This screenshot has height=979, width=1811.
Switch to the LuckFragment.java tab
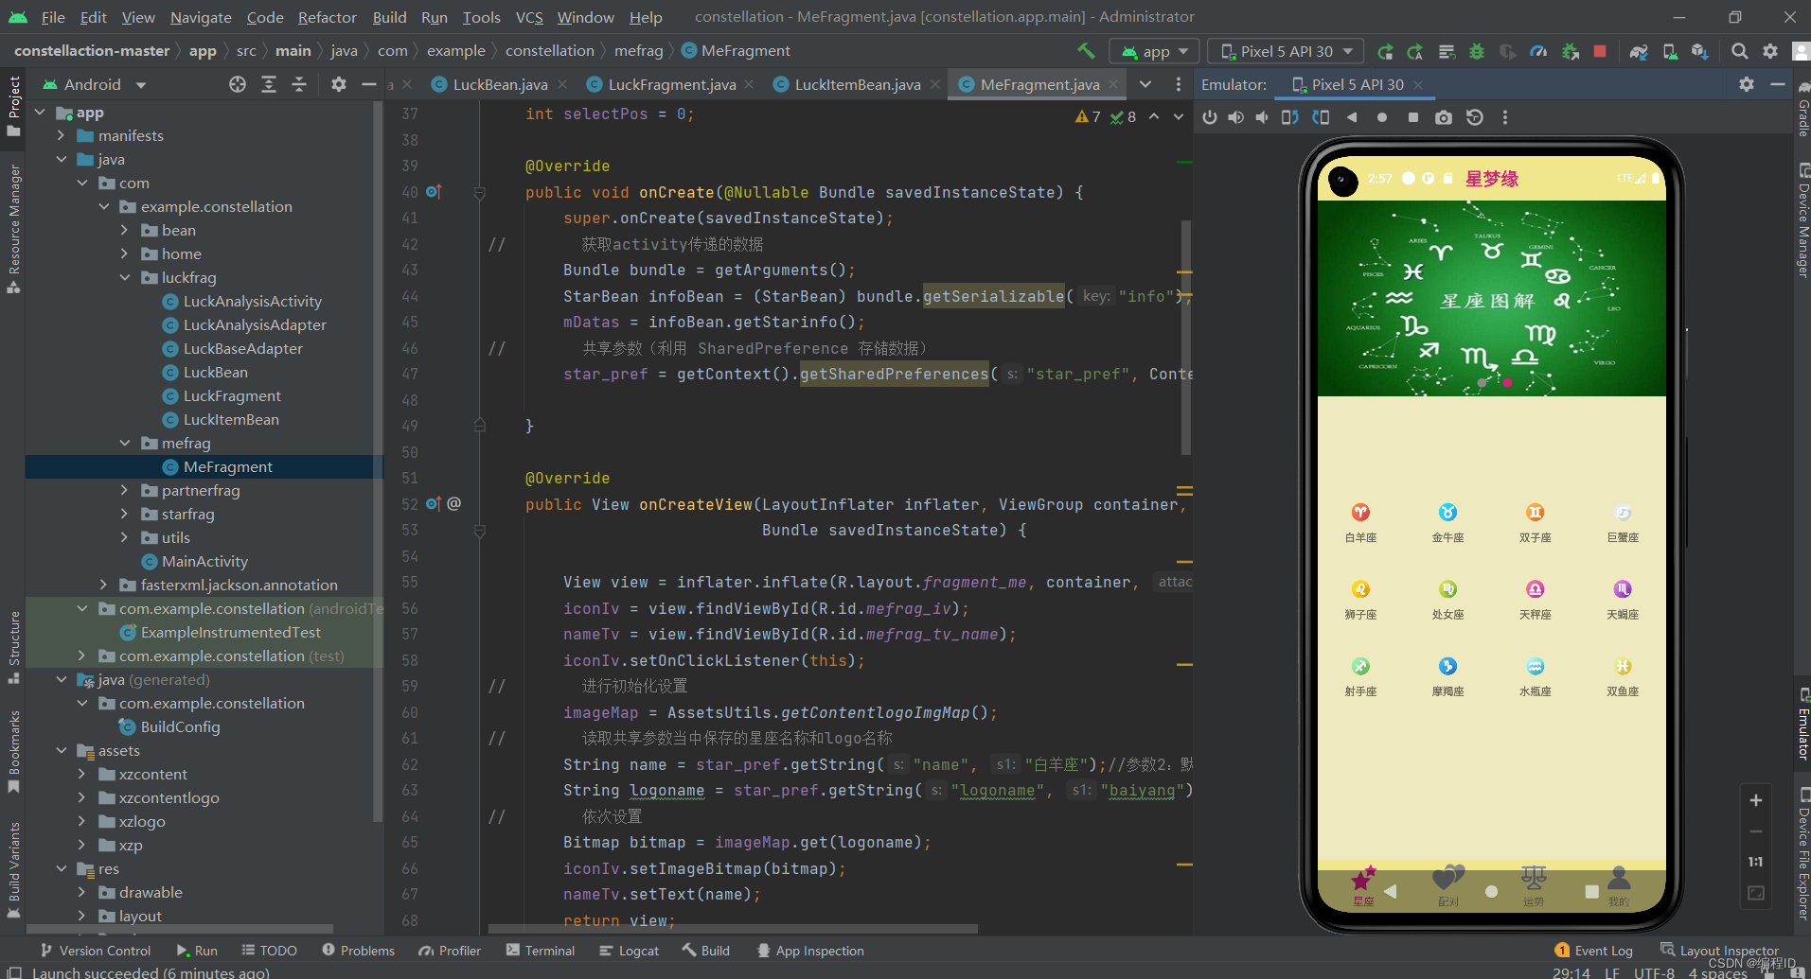[671, 84]
